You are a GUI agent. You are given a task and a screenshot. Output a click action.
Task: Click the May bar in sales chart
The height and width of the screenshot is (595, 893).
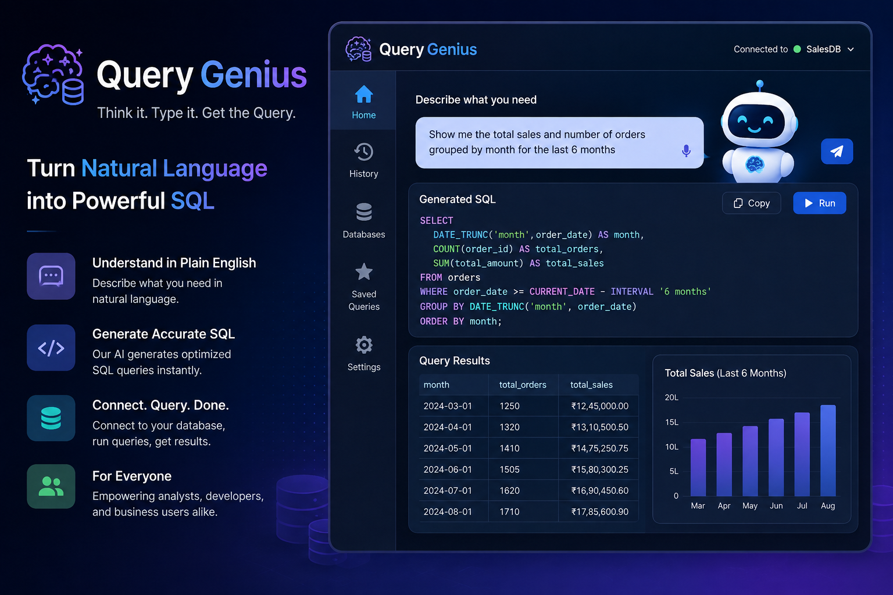[750, 461]
